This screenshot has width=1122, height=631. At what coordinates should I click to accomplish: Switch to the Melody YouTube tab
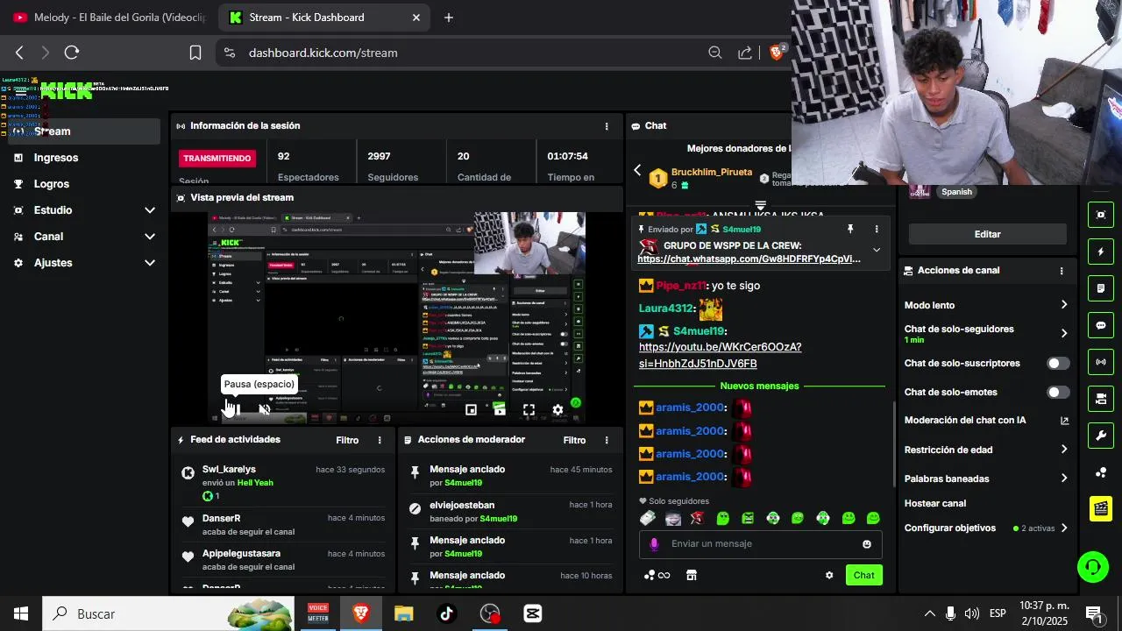click(x=110, y=18)
